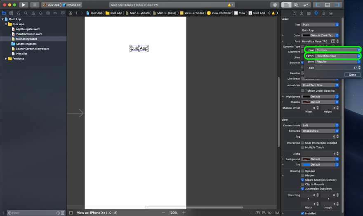
Task: Uncheck Clears Graphics Context
Action: coord(303,180)
